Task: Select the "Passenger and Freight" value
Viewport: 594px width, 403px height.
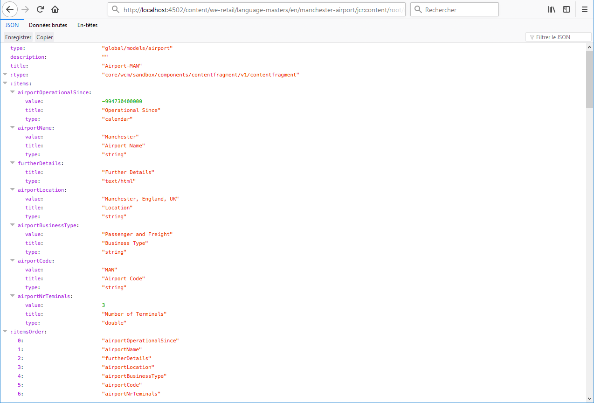Action: (137, 234)
